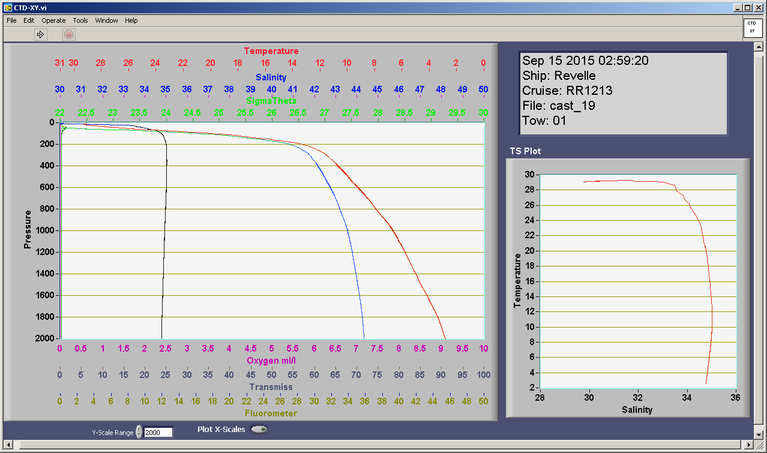Click the red 31 Temperature scale value
This screenshot has width=767, height=453.
pos(59,63)
